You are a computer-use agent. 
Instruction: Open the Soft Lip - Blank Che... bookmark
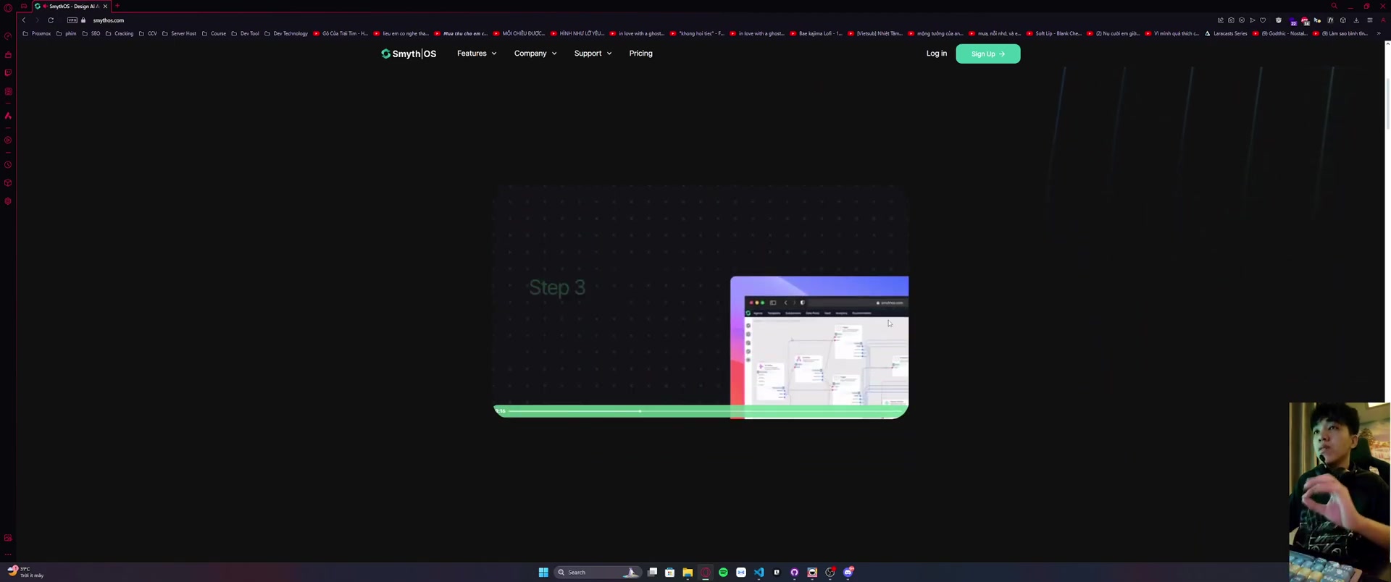point(1053,33)
